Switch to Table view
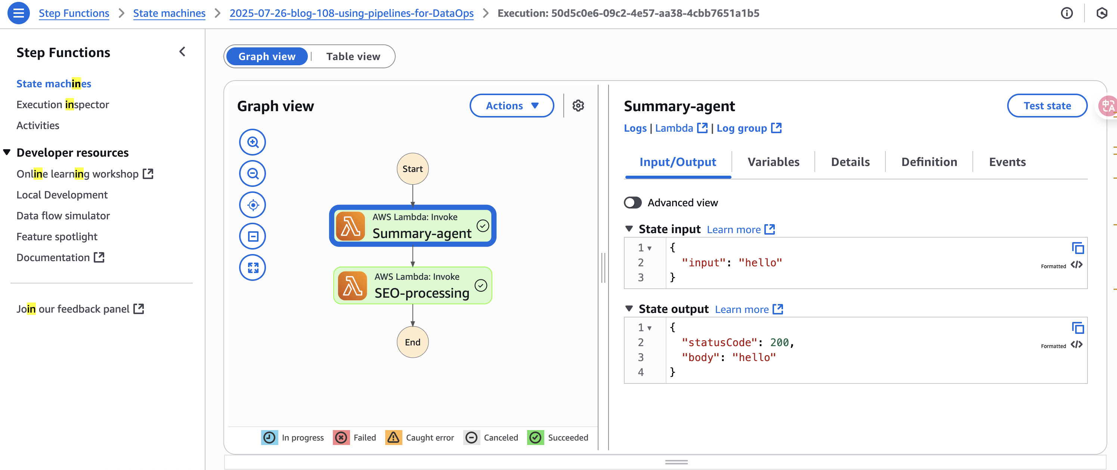1117x470 pixels. [x=353, y=56]
